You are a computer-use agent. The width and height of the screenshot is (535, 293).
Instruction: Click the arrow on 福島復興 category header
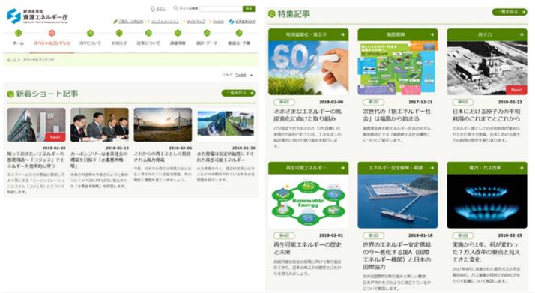pyautogui.click(x=432, y=34)
